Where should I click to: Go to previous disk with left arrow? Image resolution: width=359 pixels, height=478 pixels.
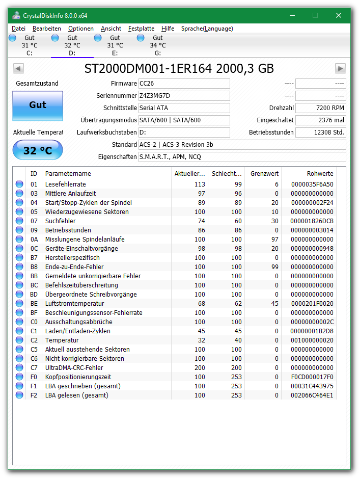[x=18, y=68]
